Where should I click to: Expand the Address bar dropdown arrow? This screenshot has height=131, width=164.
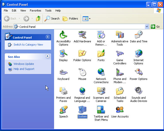[x=147, y=27]
